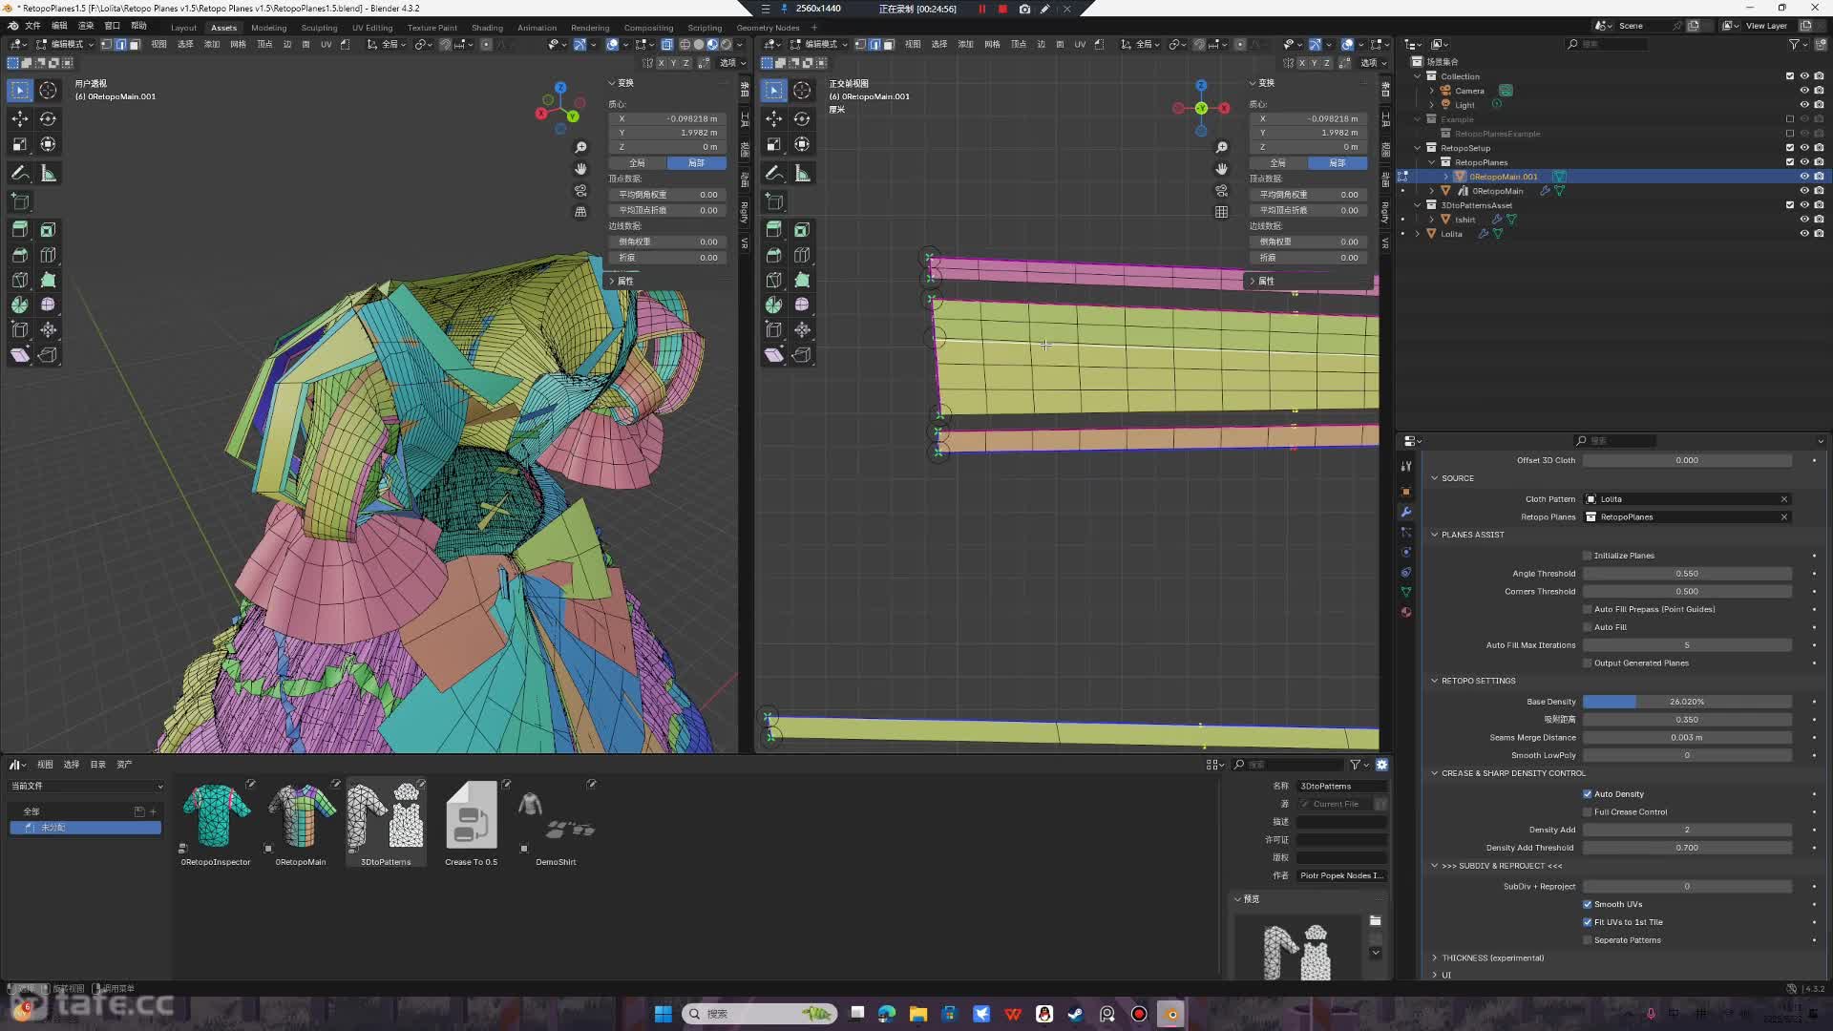Enable the Auto Fill checkbox
Screen dimensions: 1833x1031
coord(1588,627)
